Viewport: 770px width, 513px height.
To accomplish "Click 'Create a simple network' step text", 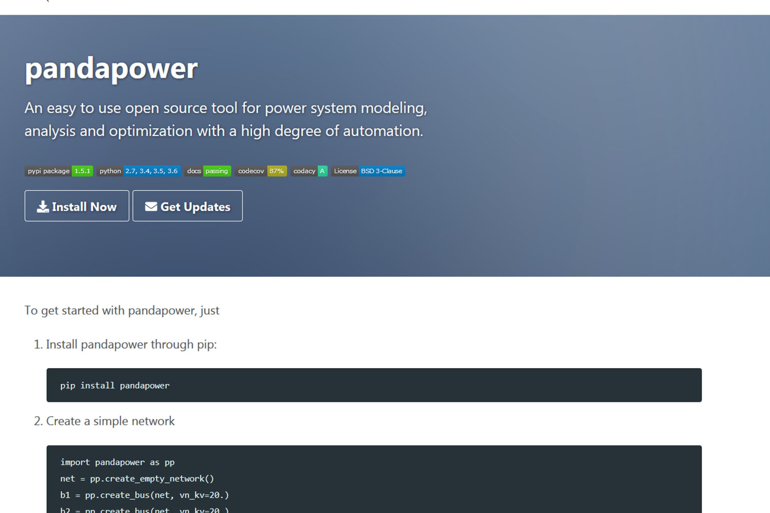I will click(110, 421).
